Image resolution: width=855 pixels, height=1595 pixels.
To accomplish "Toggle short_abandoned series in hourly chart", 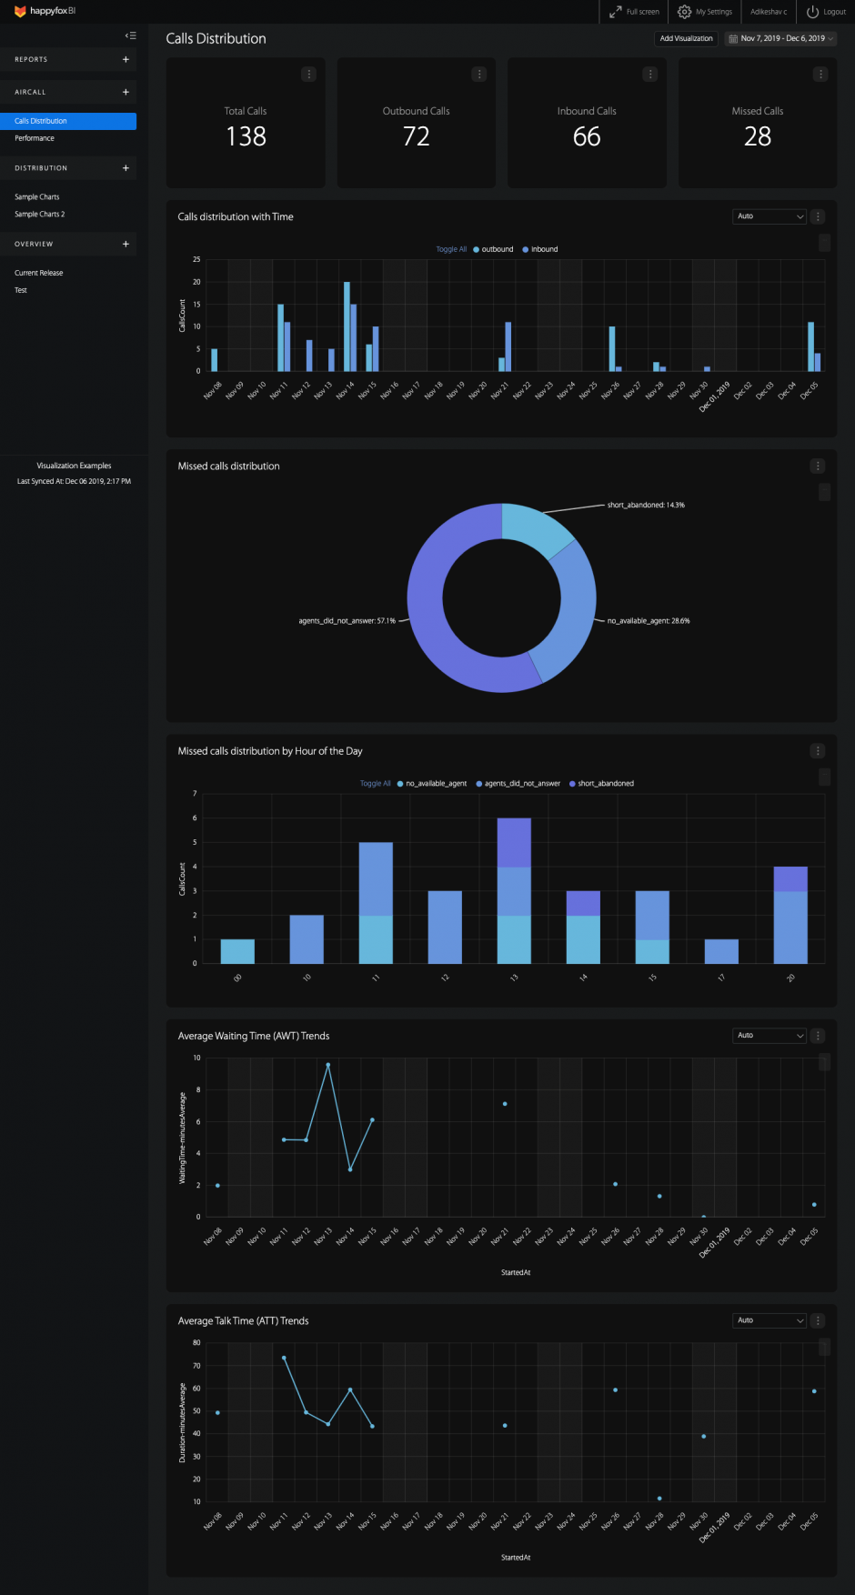I will tap(605, 784).
